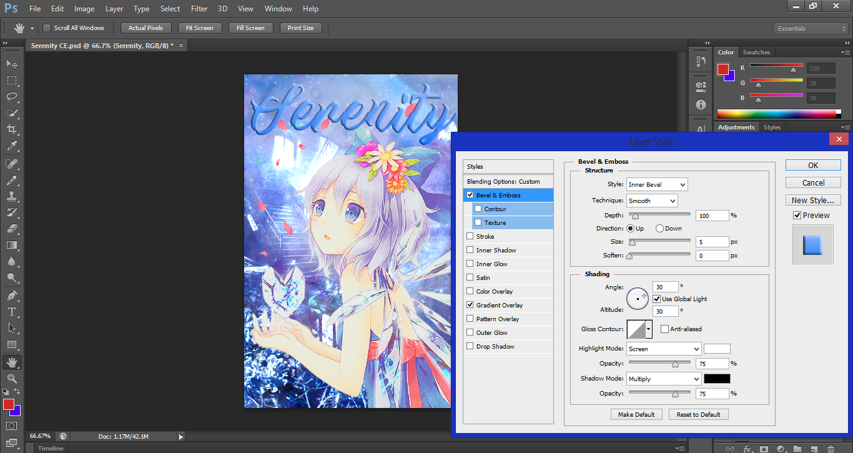853x453 pixels.
Task: Open the Shadow Mode black color swatch
Action: (717, 379)
